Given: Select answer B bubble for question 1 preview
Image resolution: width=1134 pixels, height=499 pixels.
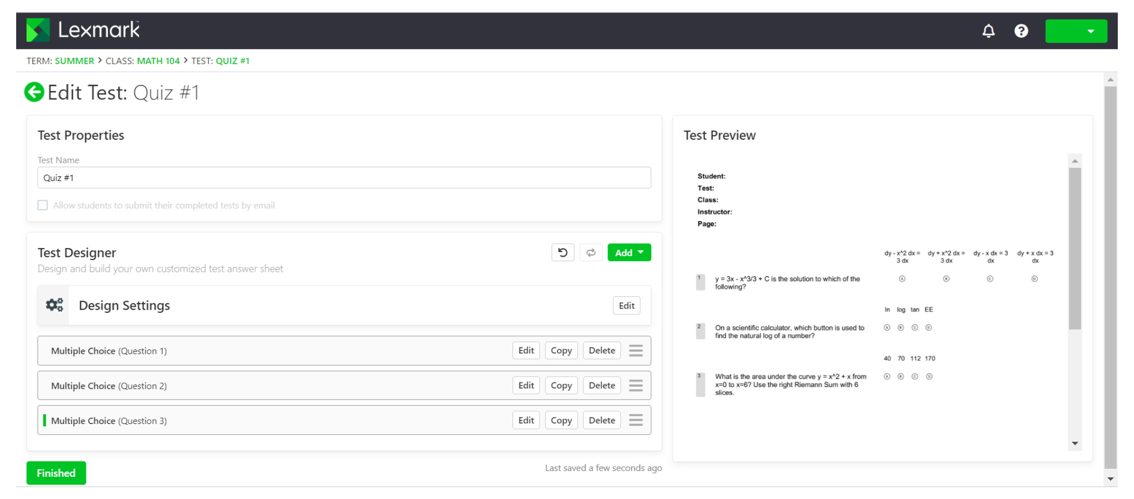Looking at the screenshot, I should [946, 279].
